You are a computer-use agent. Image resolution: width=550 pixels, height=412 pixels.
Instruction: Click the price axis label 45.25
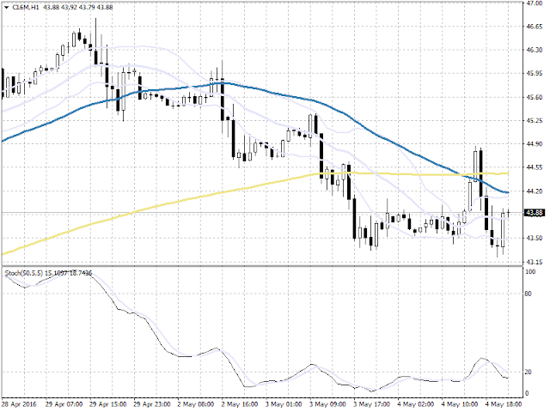(x=534, y=120)
